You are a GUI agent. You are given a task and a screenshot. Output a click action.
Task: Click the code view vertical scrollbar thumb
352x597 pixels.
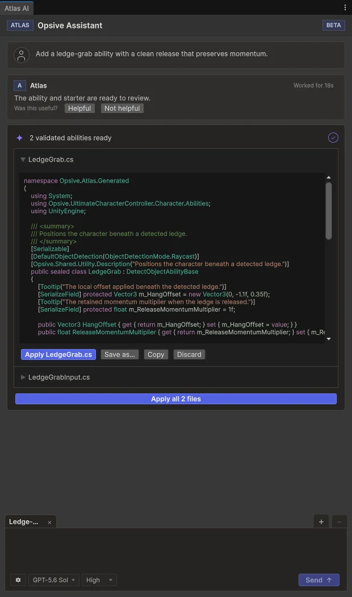(328, 211)
